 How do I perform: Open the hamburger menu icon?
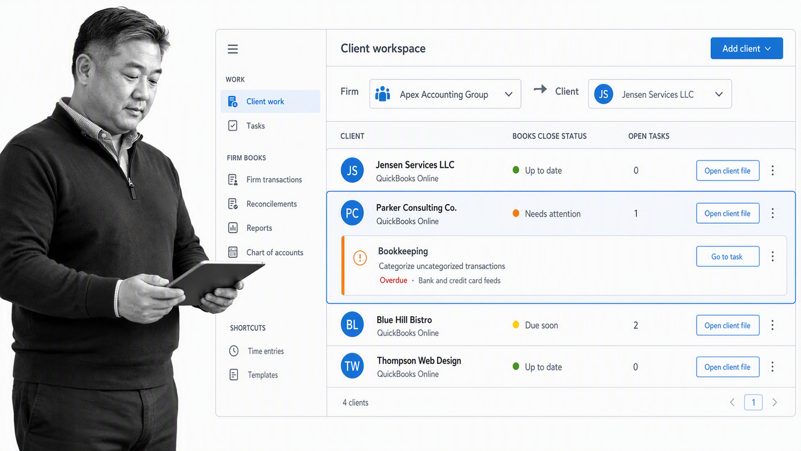pyautogui.click(x=233, y=49)
